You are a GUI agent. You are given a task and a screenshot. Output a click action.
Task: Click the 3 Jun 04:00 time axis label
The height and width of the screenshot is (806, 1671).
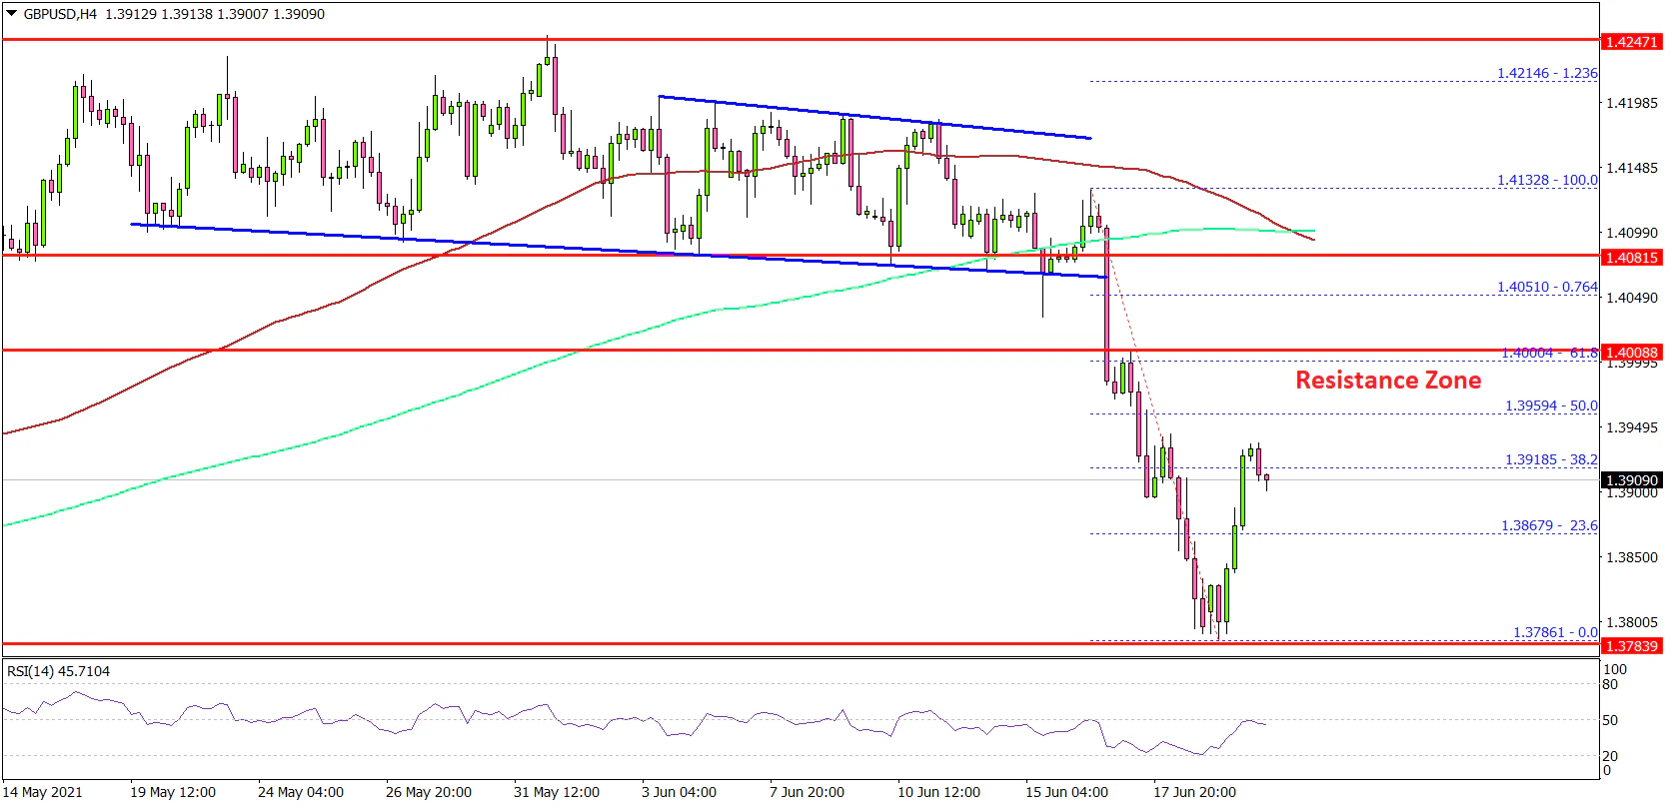679,793
